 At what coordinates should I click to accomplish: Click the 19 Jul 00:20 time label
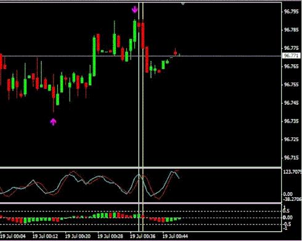78,236
